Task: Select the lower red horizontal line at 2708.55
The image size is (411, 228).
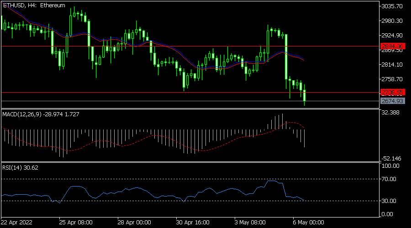Action: 190,93
